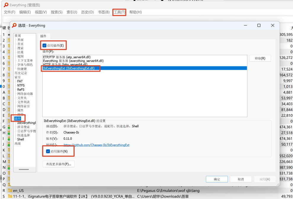
Task: Select 网络索引 in options tree
Action: pyautogui.click(x=23, y=106)
